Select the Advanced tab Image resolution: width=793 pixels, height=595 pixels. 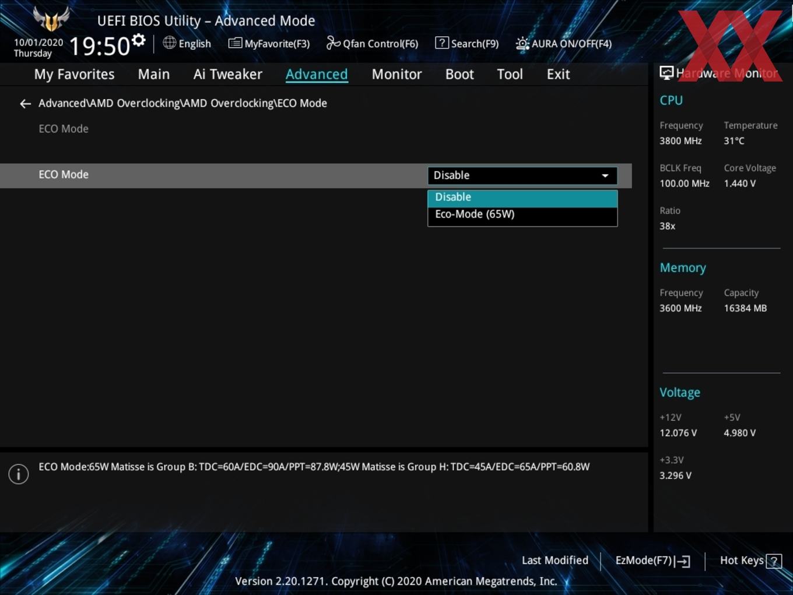point(317,74)
